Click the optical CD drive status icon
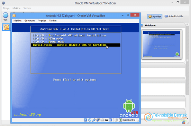 click(x=90, y=120)
